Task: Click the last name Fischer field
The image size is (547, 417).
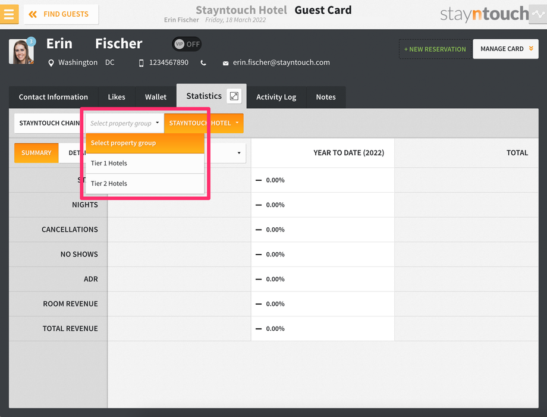Action: pyautogui.click(x=118, y=43)
